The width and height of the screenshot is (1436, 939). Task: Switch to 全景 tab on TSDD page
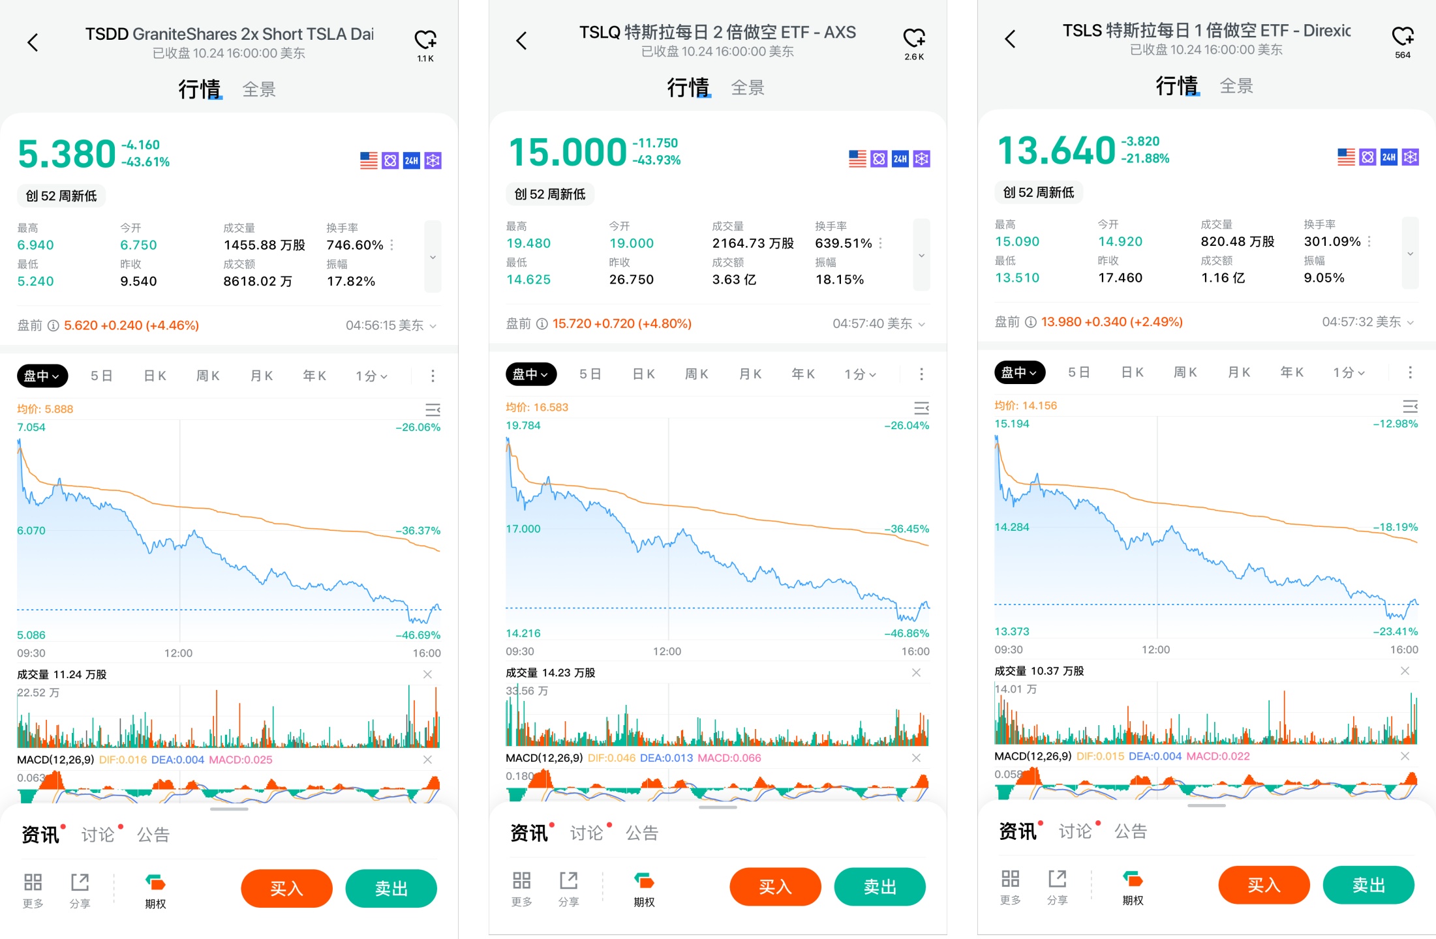tap(259, 89)
